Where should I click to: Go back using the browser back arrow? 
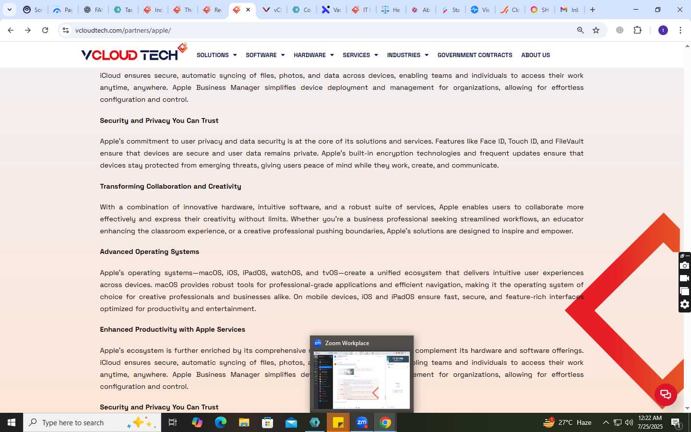click(x=11, y=30)
